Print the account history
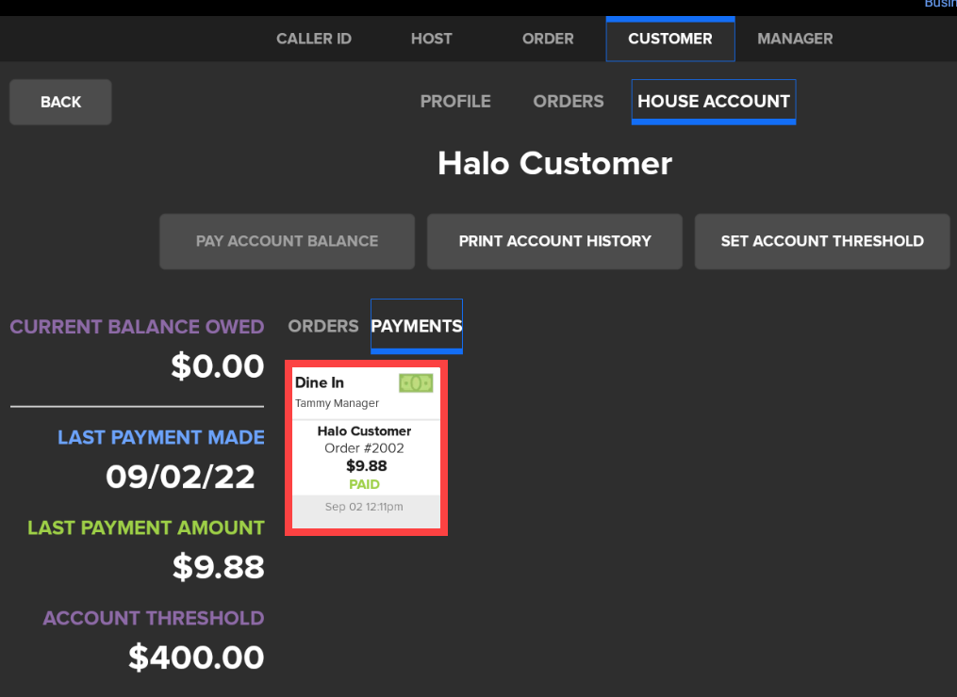Viewport: 957px width, 697px height. (x=554, y=241)
